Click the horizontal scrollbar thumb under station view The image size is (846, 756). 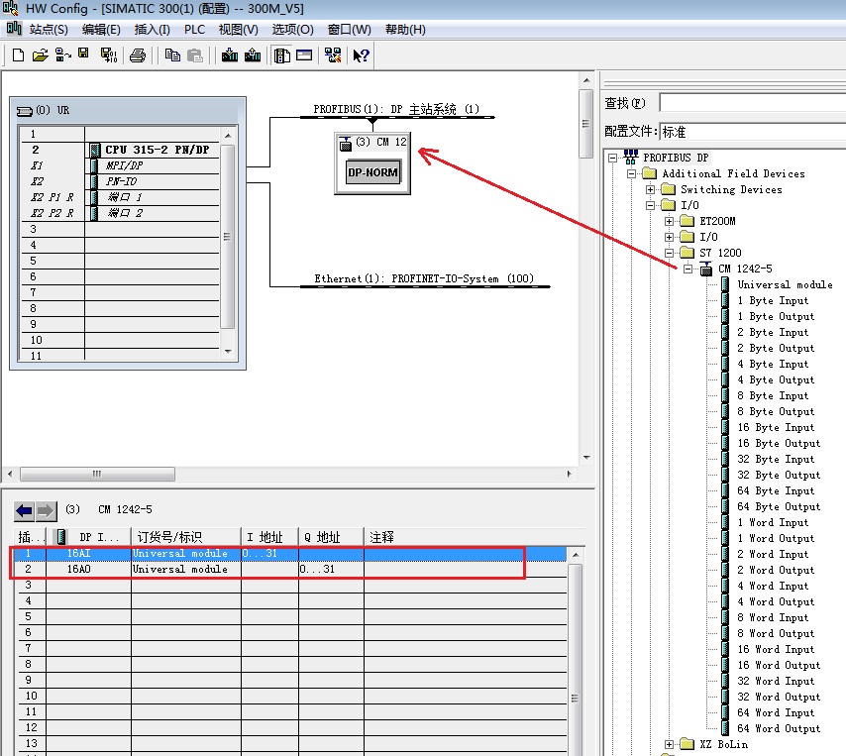[x=97, y=475]
